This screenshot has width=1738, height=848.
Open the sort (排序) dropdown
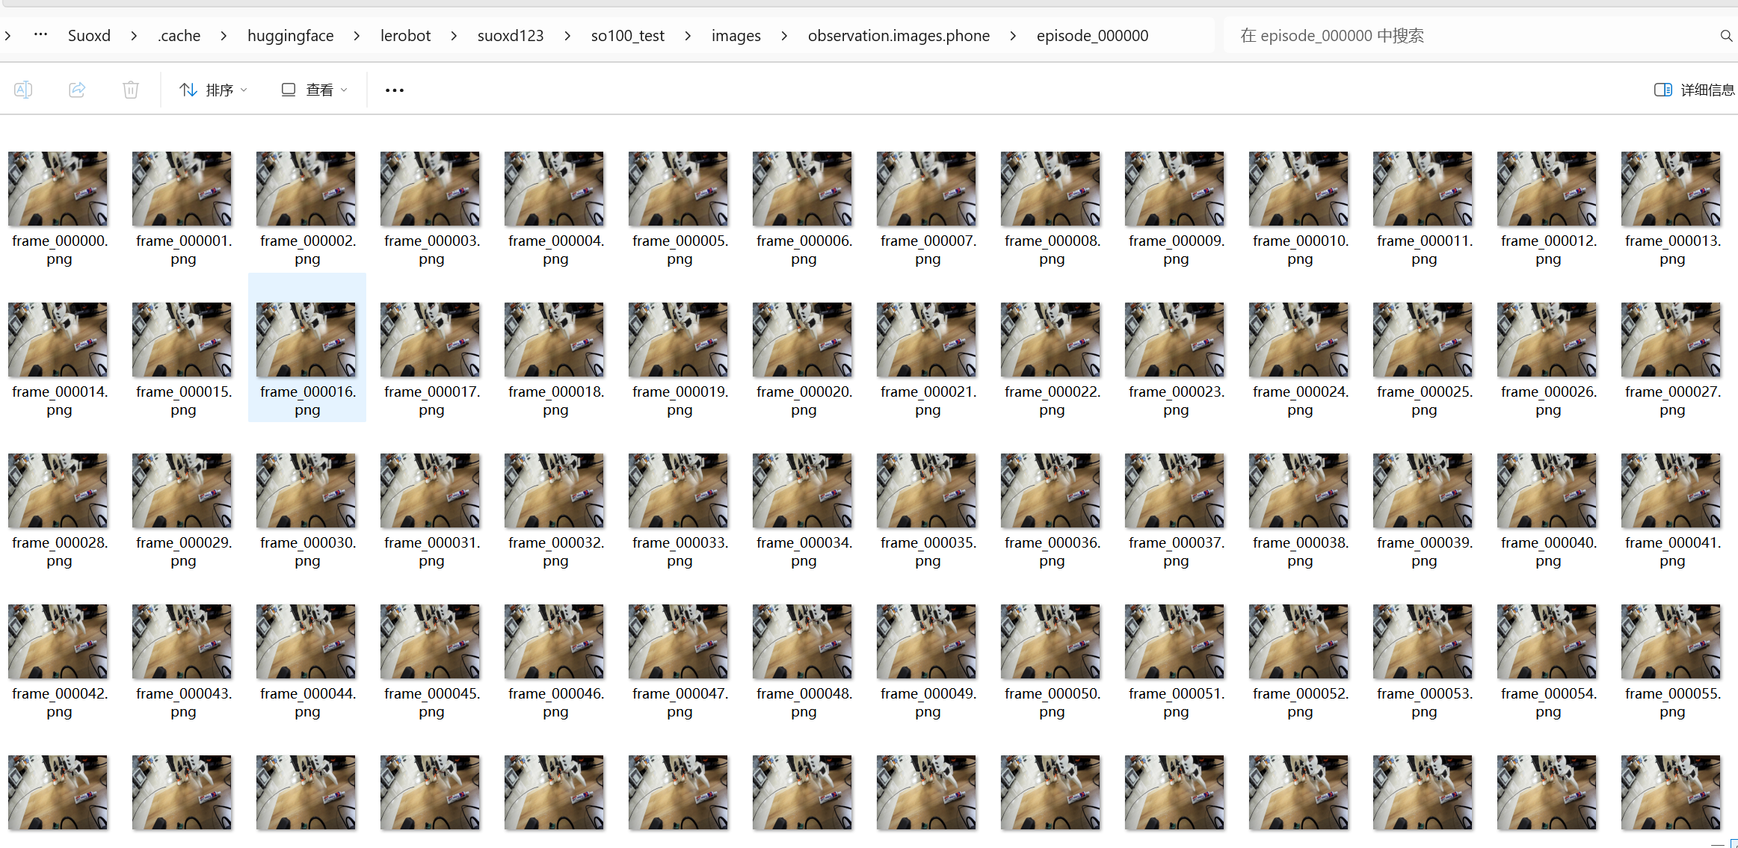click(x=213, y=90)
